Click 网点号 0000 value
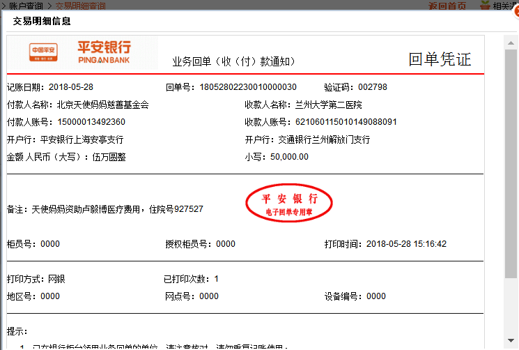Image resolution: width=519 pixels, height=350 pixels. tap(209, 296)
